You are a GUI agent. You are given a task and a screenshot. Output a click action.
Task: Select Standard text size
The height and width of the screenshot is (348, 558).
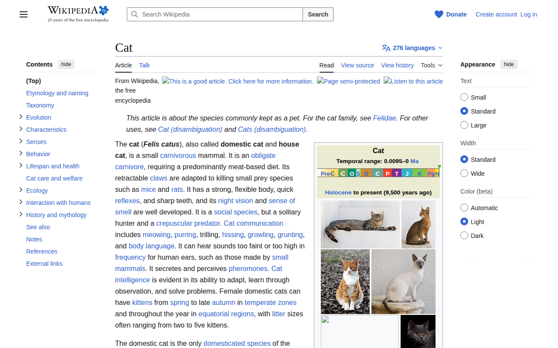coord(464,111)
